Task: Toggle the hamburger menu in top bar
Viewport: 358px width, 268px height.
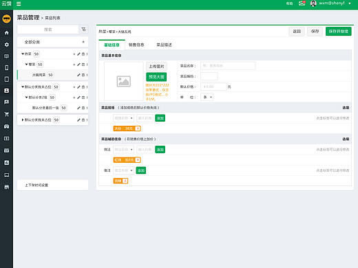Action: click(x=19, y=3)
